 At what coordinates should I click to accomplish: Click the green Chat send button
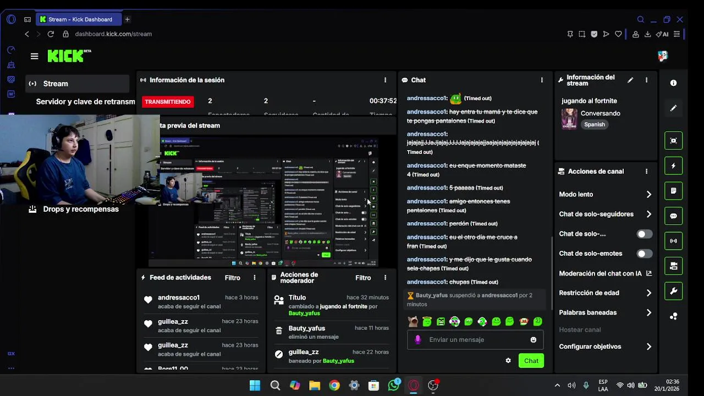pos(531,361)
